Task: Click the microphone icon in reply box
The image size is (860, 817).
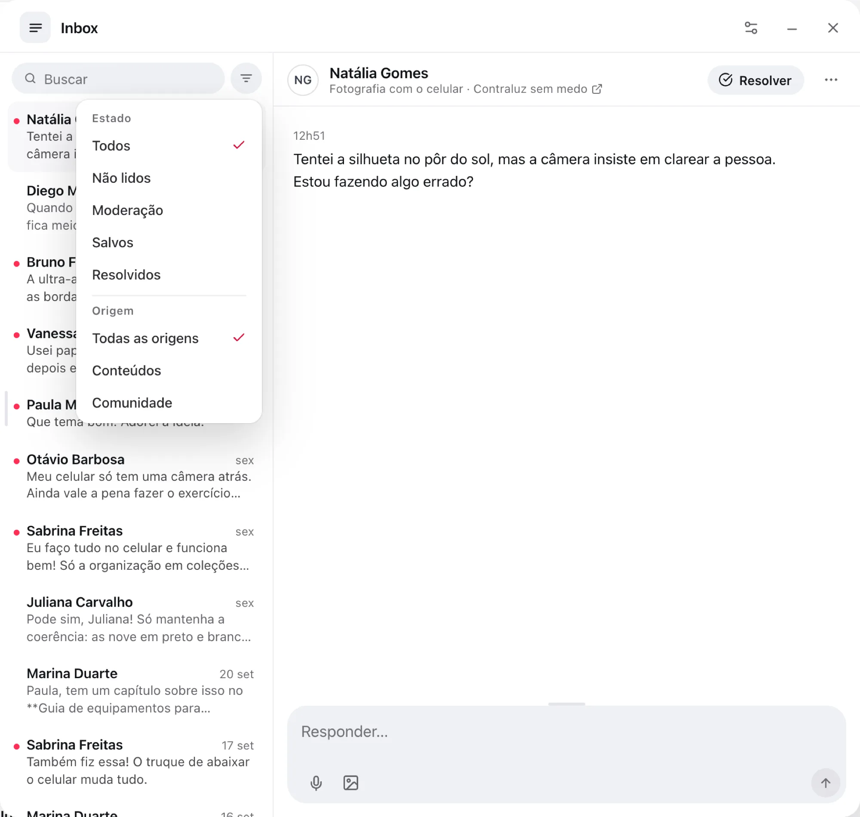Action: [x=316, y=783]
